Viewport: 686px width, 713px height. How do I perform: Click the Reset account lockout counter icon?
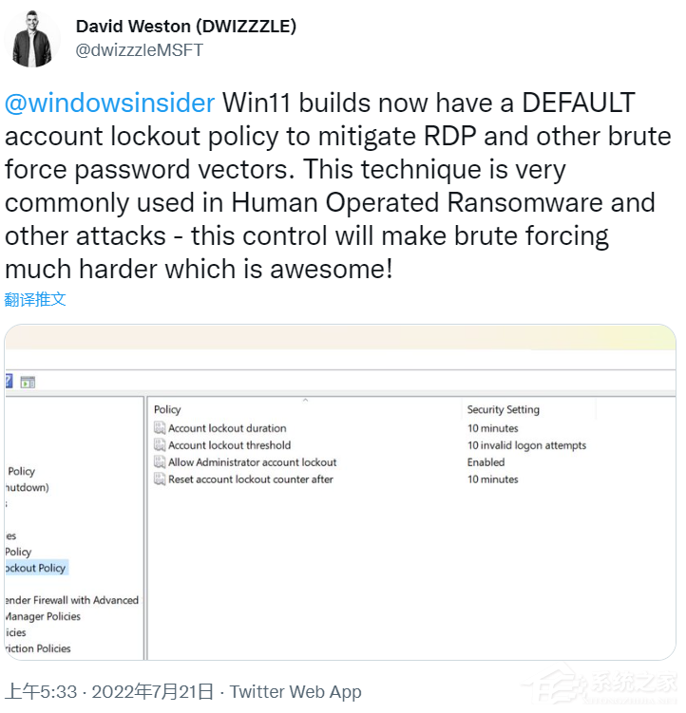click(x=160, y=480)
